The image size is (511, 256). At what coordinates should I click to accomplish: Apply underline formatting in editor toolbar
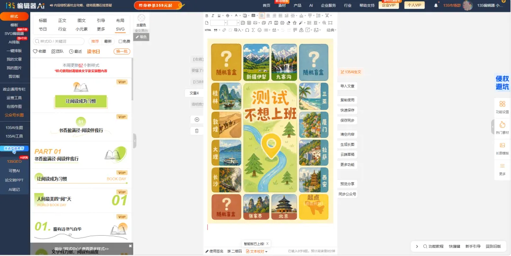coord(219,16)
